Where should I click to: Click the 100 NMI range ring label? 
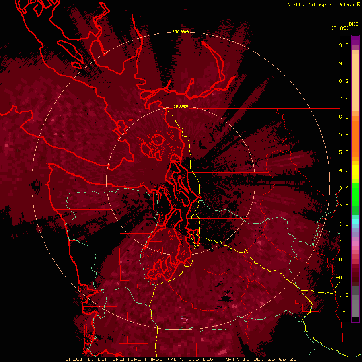[x=181, y=32]
